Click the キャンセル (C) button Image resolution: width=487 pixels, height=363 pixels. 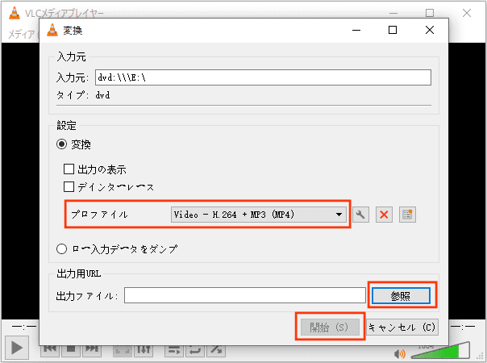click(402, 327)
